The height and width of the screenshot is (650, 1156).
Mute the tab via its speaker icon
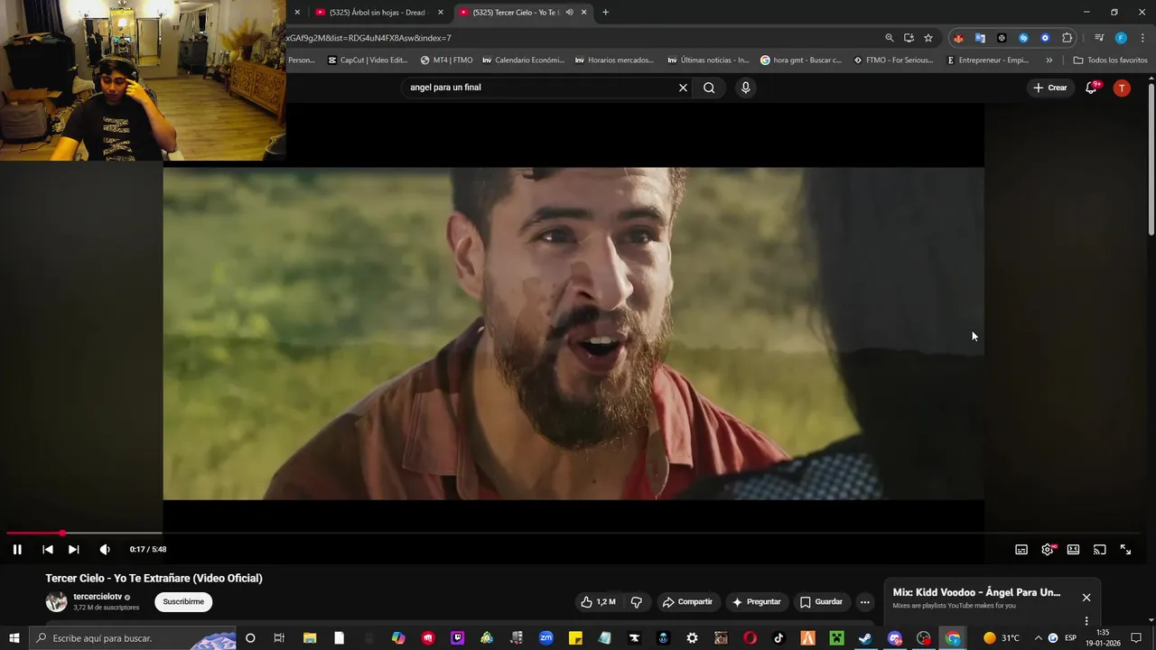569,13
